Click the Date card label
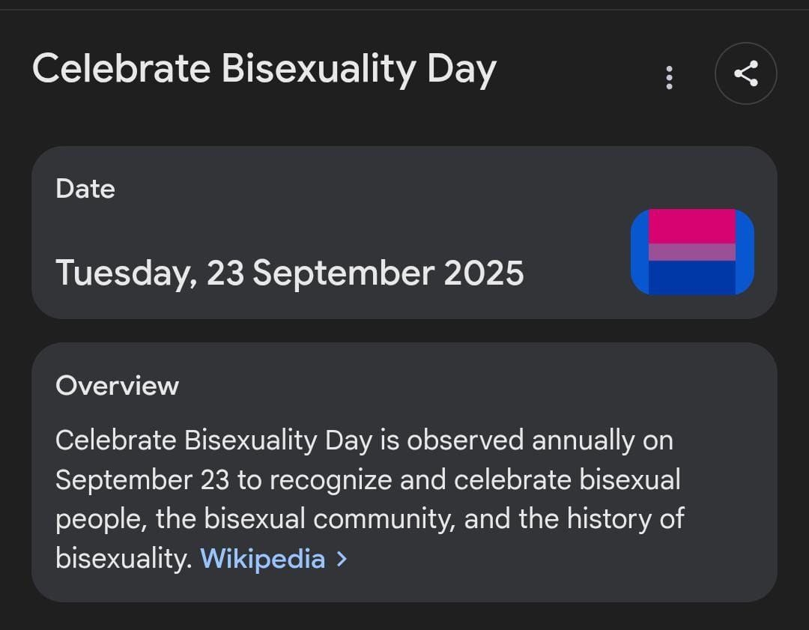 (x=85, y=189)
